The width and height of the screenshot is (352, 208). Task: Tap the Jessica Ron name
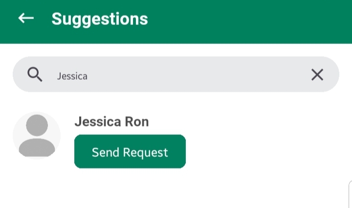pos(111,122)
